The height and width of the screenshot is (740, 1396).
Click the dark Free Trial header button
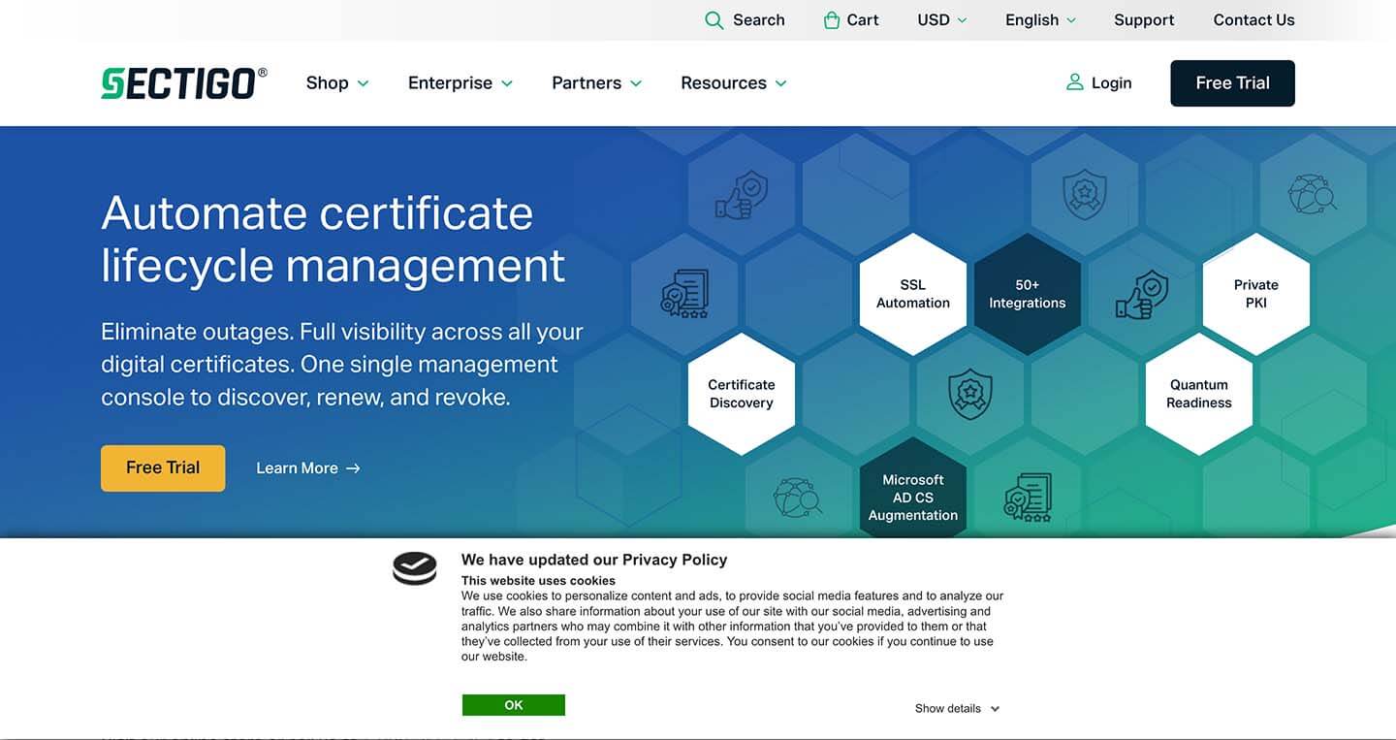[1232, 83]
